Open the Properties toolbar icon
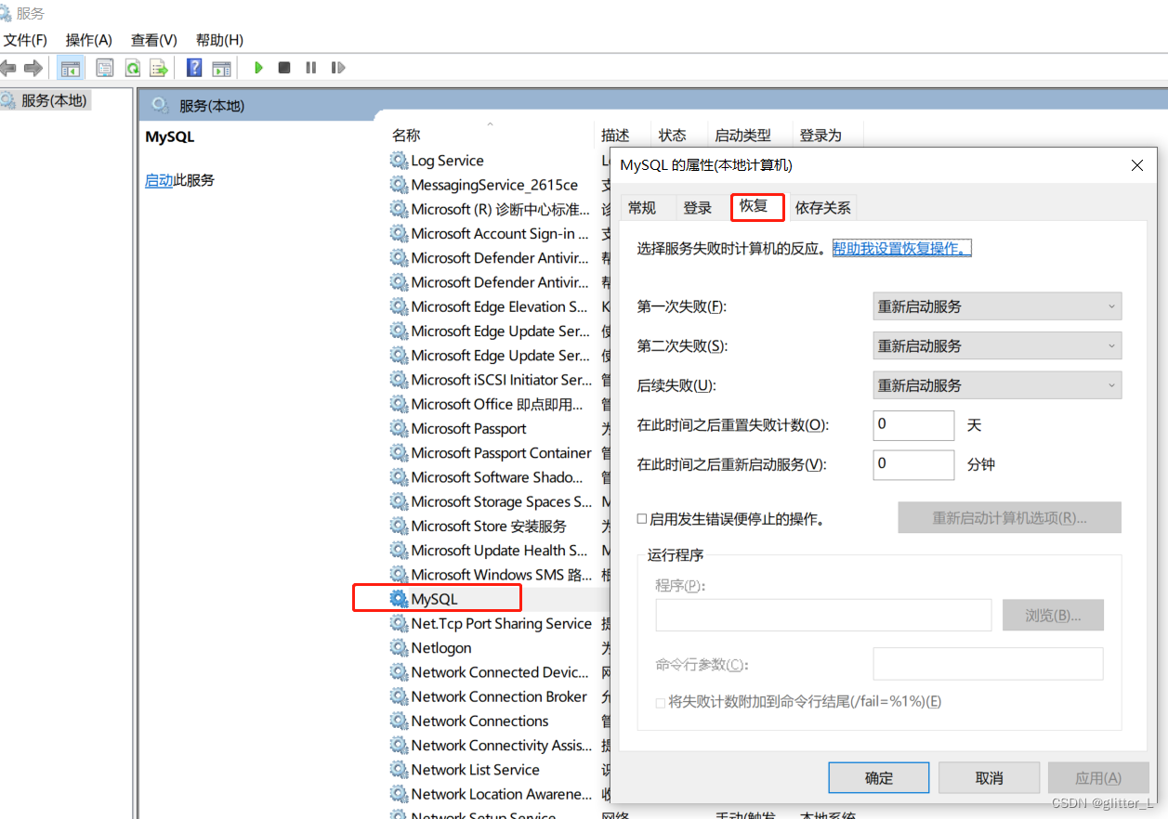Screen dimensions: 1168x819 105,68
